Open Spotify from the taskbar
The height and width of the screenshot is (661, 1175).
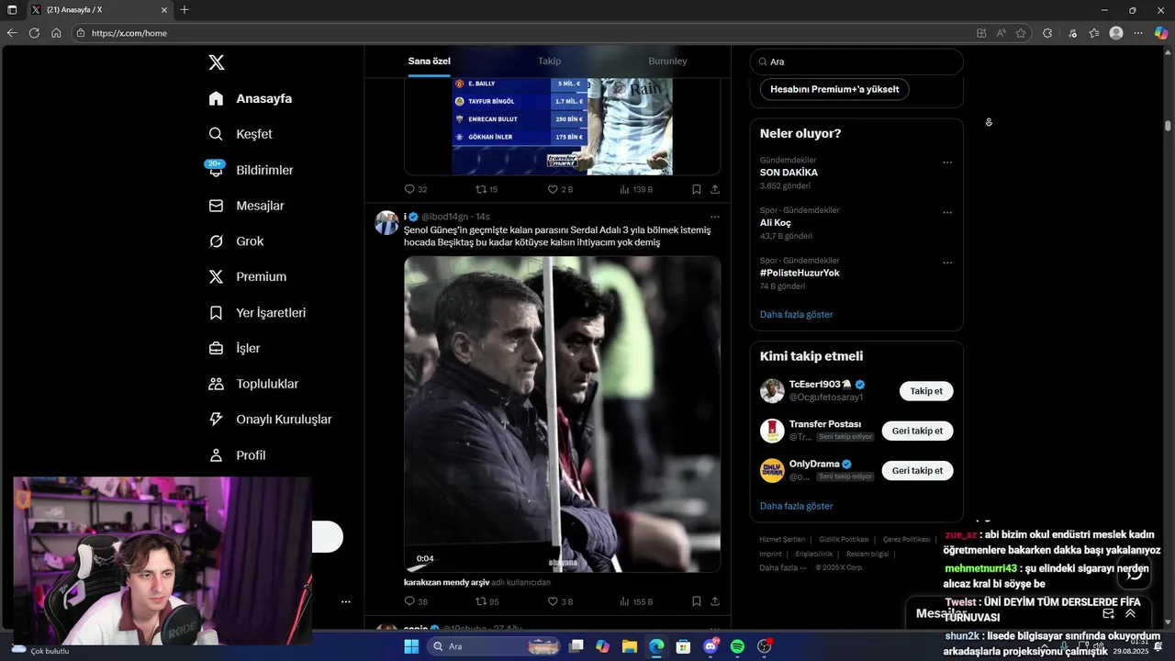click(x=737, y=647)
